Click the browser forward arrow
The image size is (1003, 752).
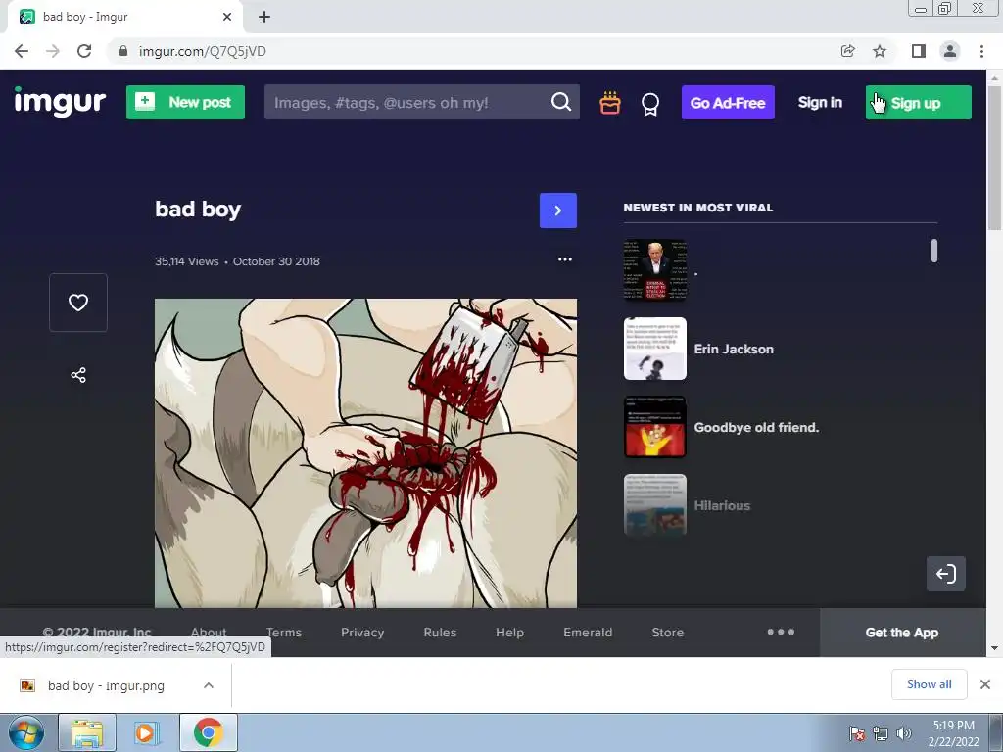point(53,51)
